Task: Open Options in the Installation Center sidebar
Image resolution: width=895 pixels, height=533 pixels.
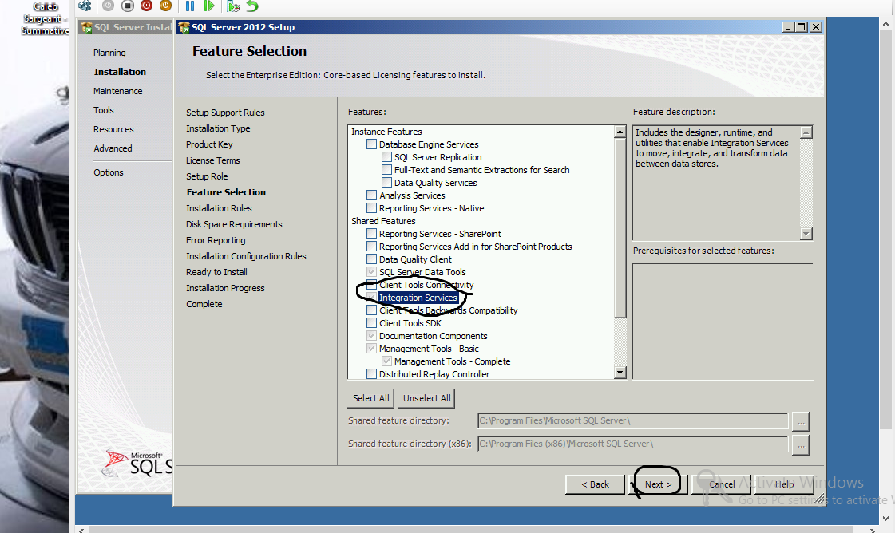Action: pos(109,172)
